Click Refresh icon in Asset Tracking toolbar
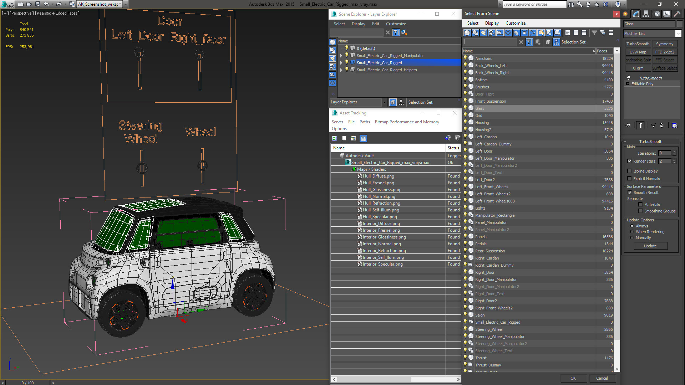 coord(334,138)
